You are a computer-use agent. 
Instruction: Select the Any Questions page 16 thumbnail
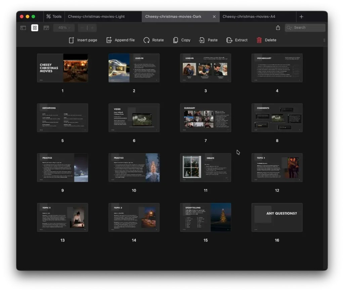point(277,217)
